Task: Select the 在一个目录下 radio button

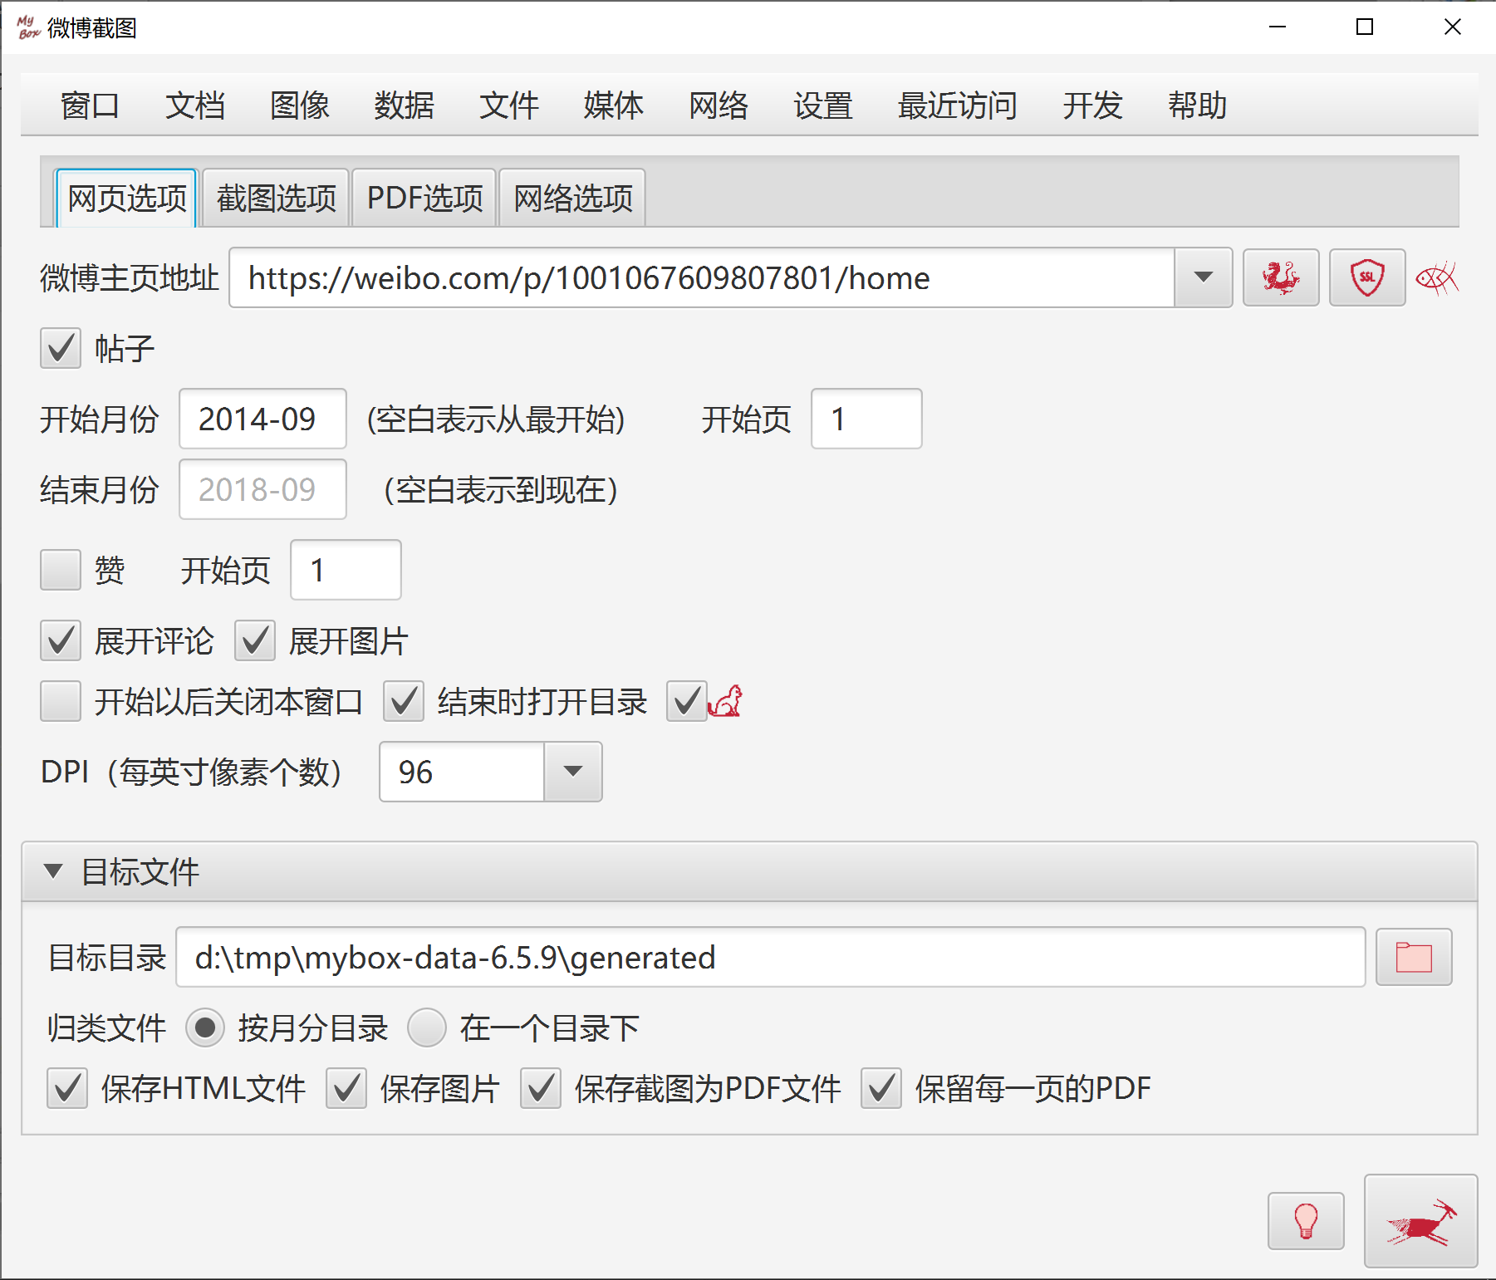Action: [x=427, y=1027]
